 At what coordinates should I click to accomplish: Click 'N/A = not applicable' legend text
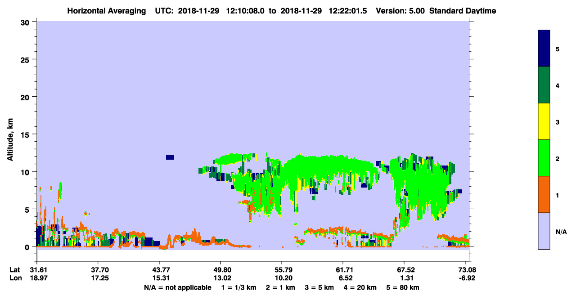click(177, 287)
